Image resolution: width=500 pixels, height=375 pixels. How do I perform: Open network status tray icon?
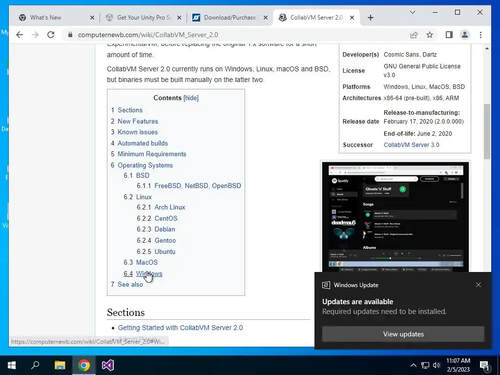click(425, 365)
